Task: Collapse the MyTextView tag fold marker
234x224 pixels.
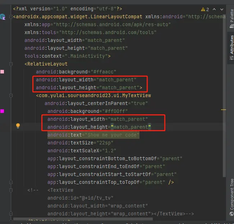Action: 11,96
